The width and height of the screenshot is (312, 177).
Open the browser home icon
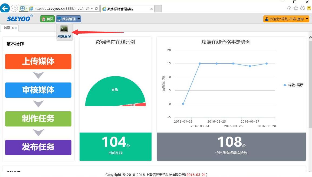click(x=289, y=8)
